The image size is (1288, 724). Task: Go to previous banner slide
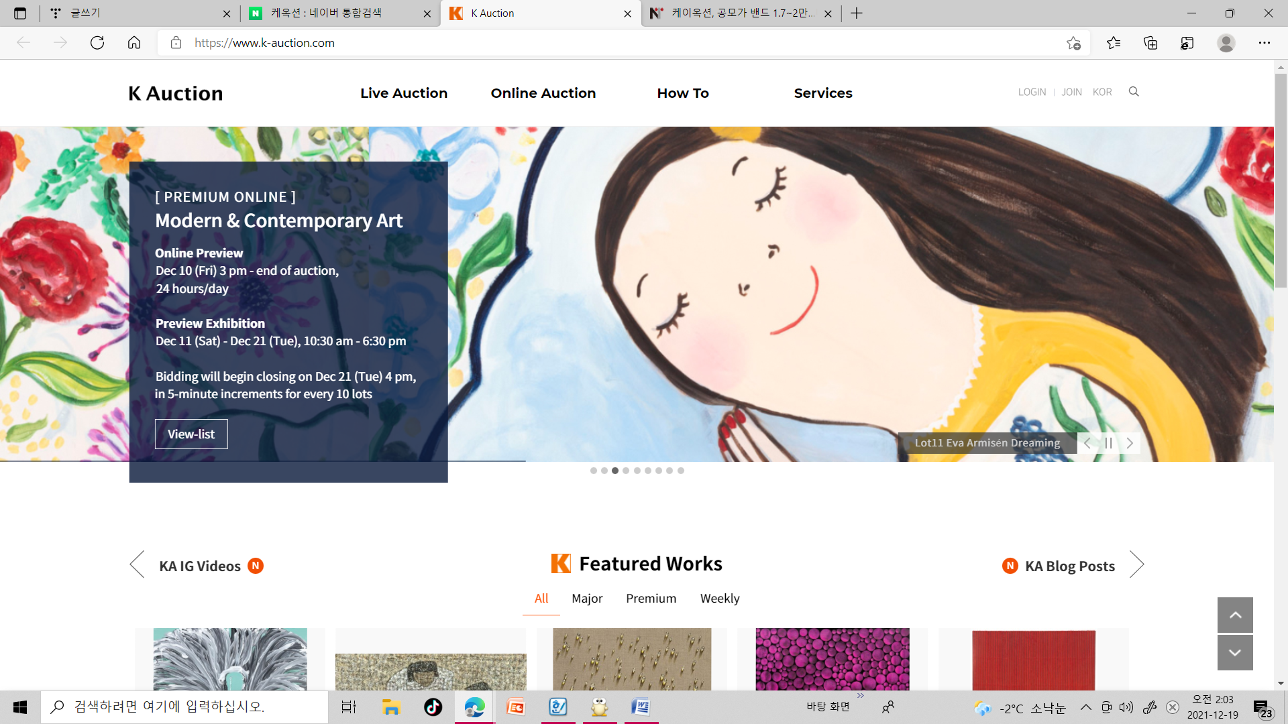point(1087,443)
